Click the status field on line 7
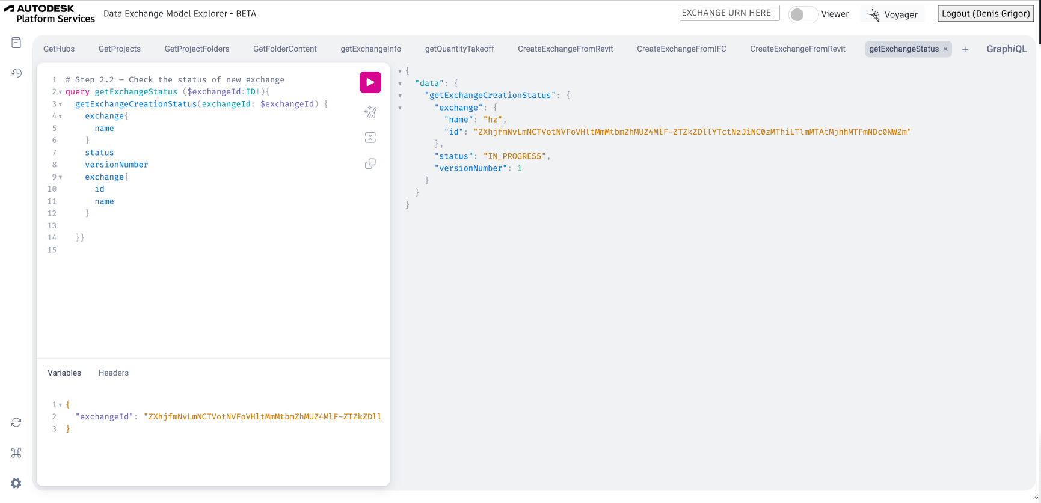This screenshot has width=1041, height=503. click(x=99, y=153)
